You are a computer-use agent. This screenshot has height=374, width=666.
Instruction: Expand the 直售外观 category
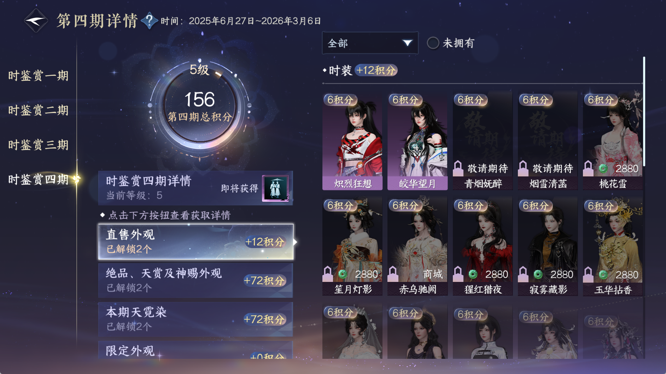196,242
